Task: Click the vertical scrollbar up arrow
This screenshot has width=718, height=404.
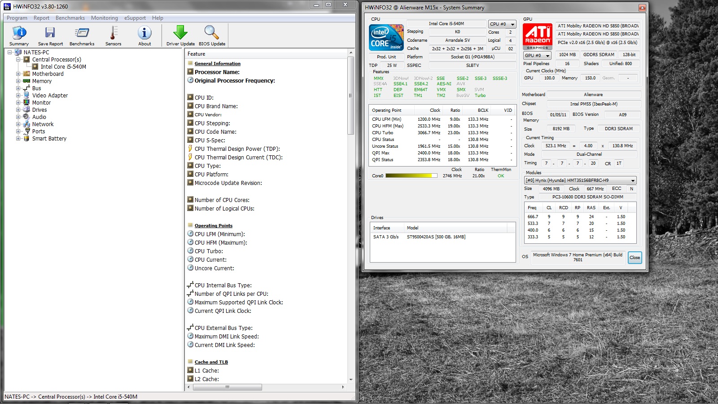Action: pyautogui.click(x=351, y=53)
